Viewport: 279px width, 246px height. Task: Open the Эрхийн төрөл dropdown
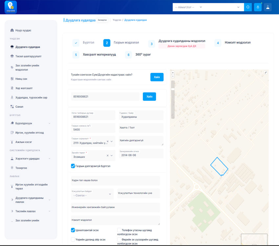coord(112,155)
